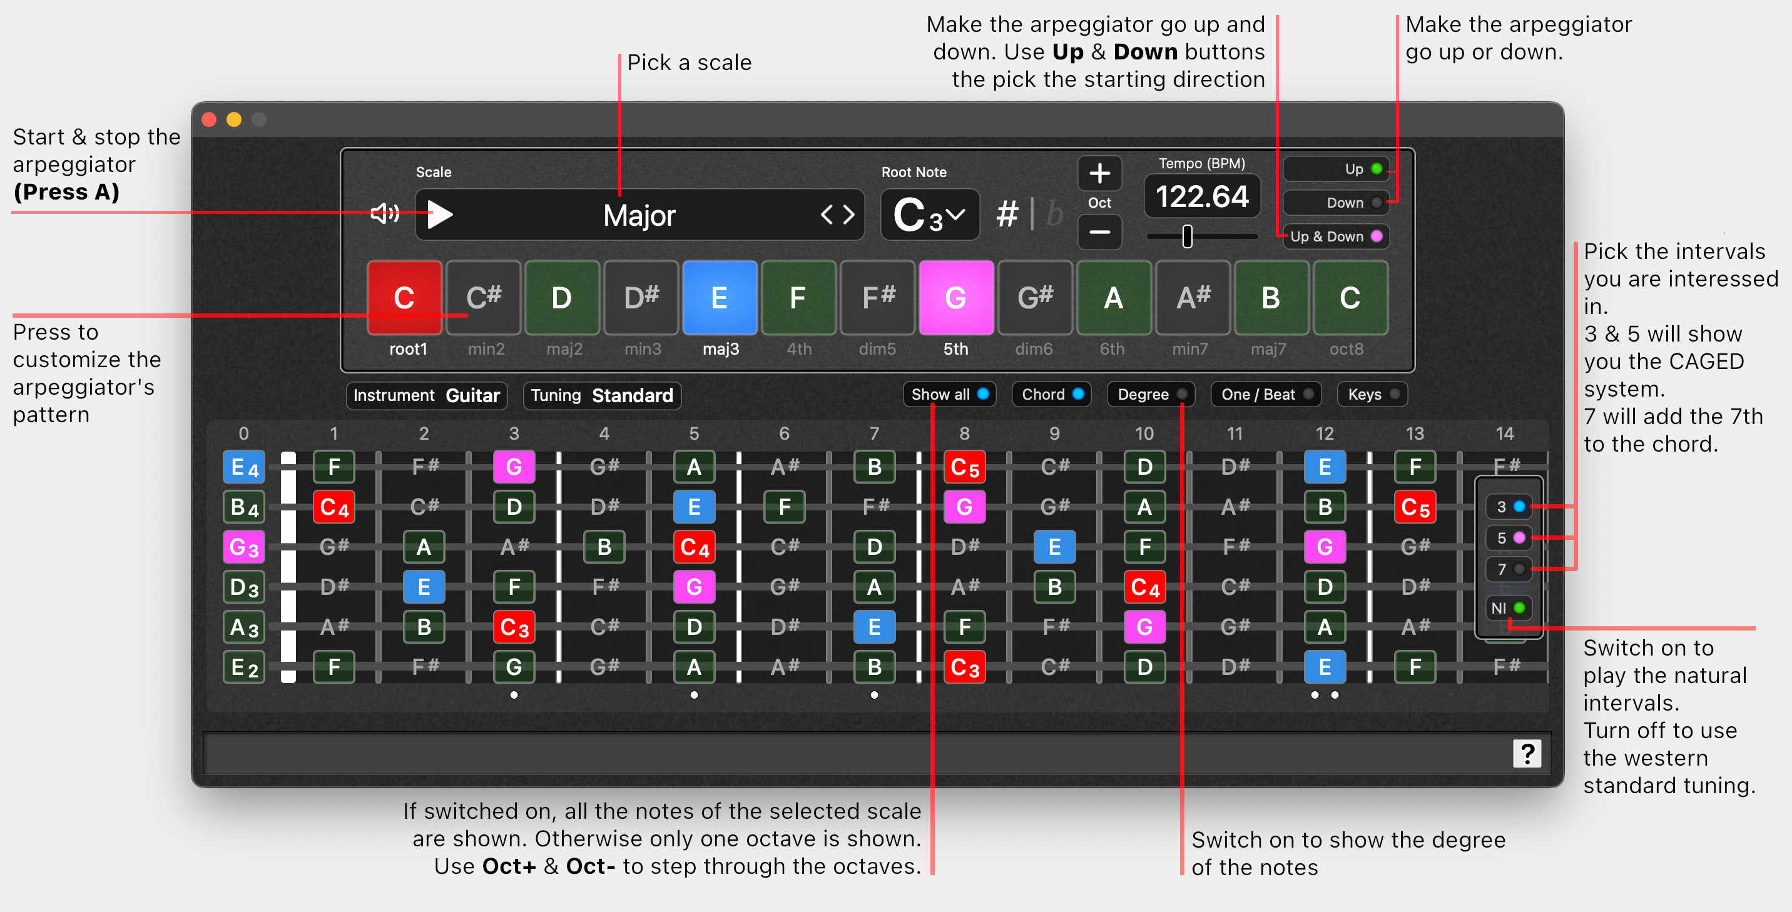1792x912 pixels.
Task: Select the Down arpeggiator direction
Action: pos(1336,203)
